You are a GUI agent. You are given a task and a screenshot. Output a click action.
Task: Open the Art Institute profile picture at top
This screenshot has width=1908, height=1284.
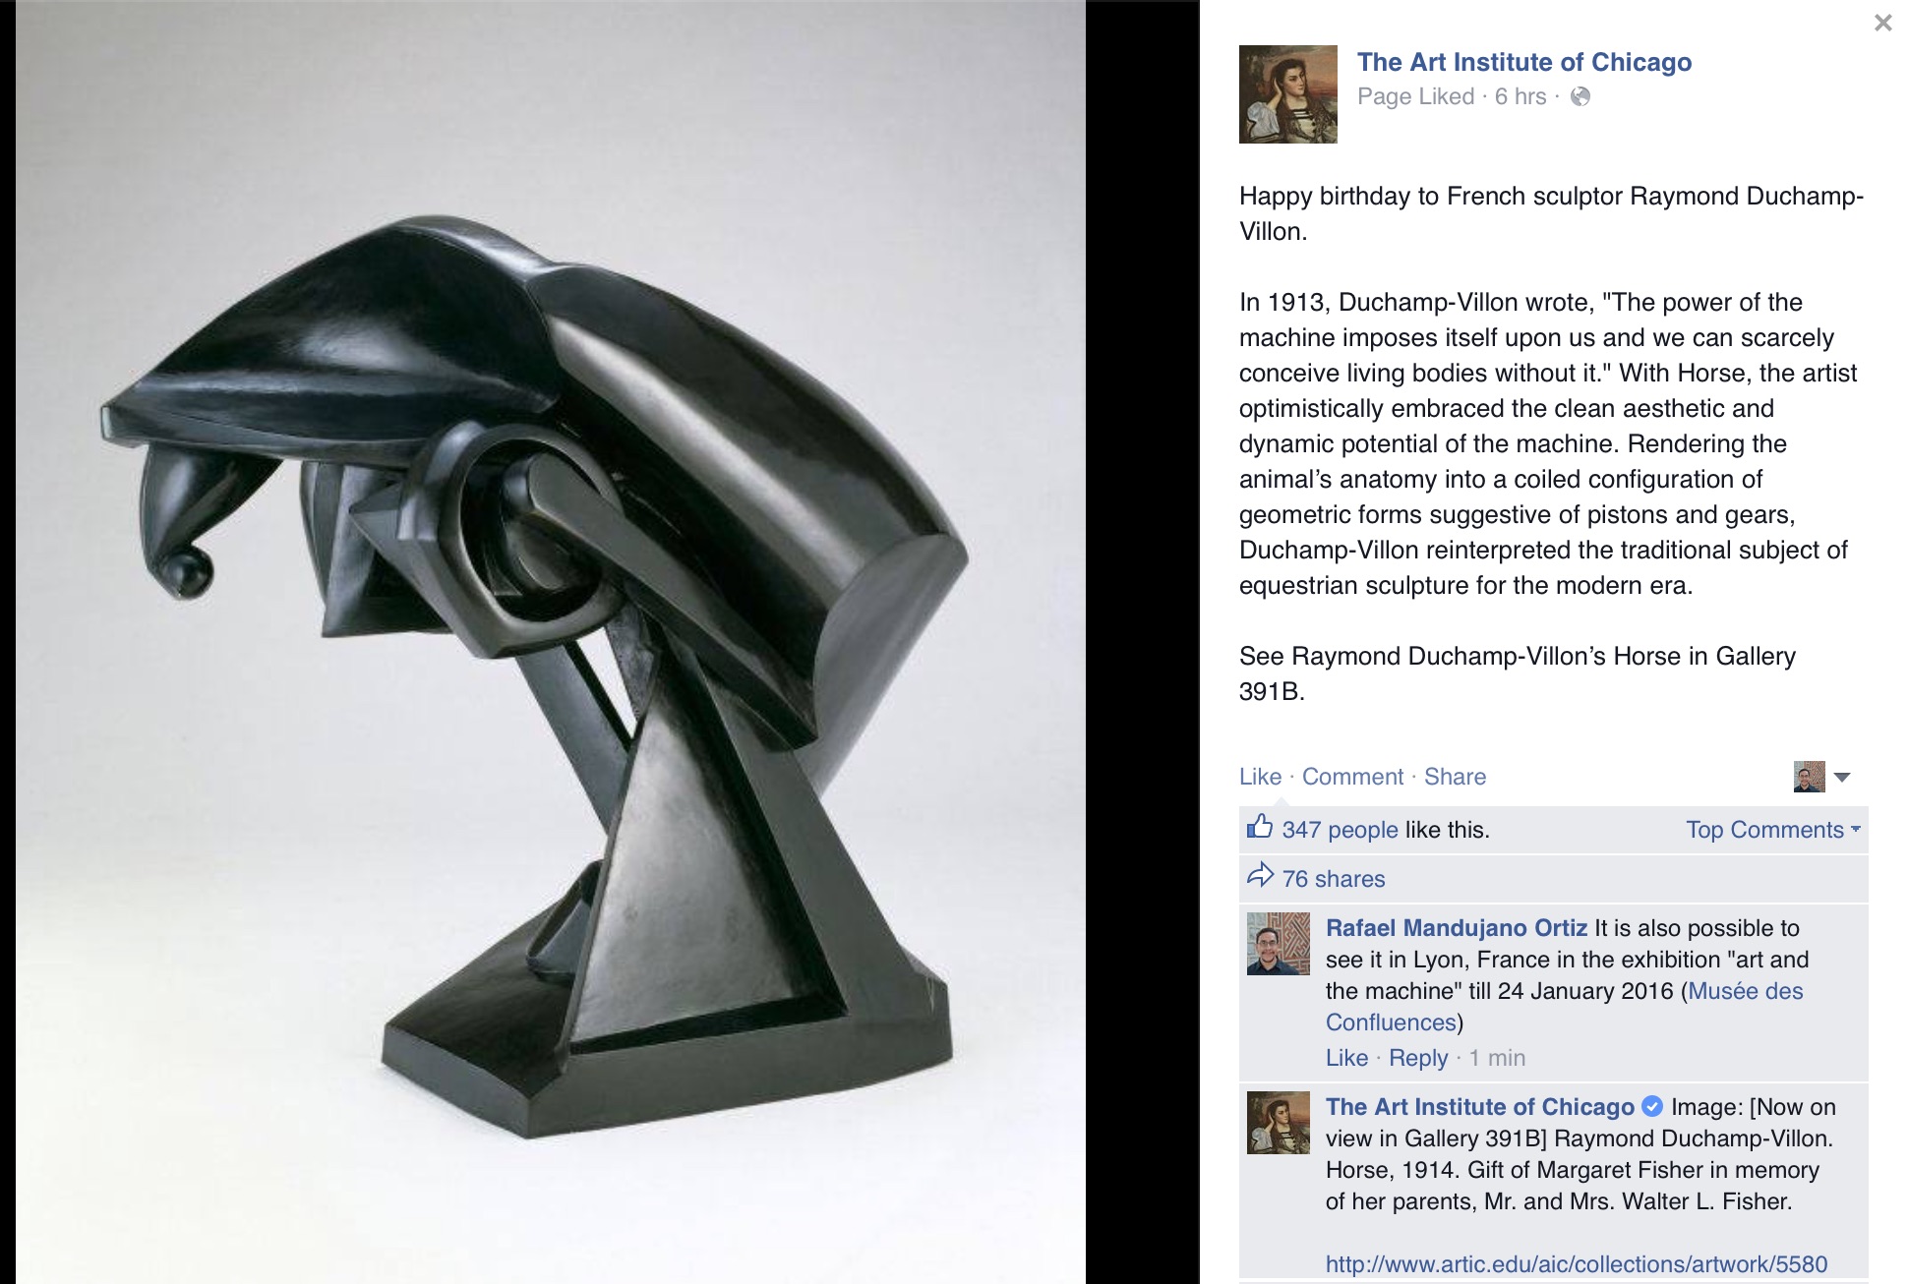point(1288,94)
